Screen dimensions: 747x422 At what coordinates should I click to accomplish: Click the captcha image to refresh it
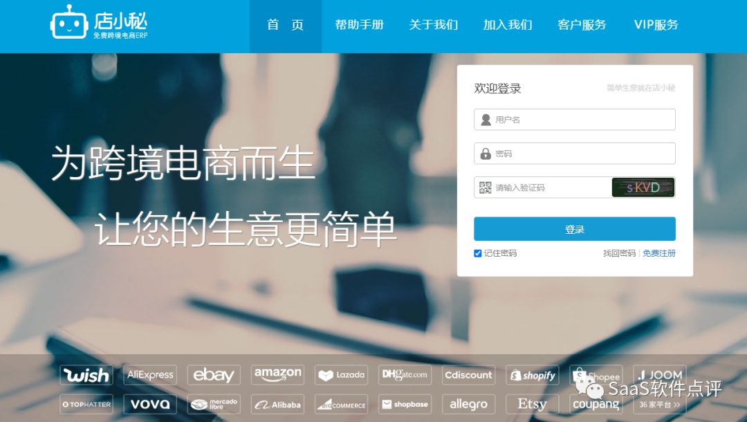pyautogui.click(x=643, y=187)
